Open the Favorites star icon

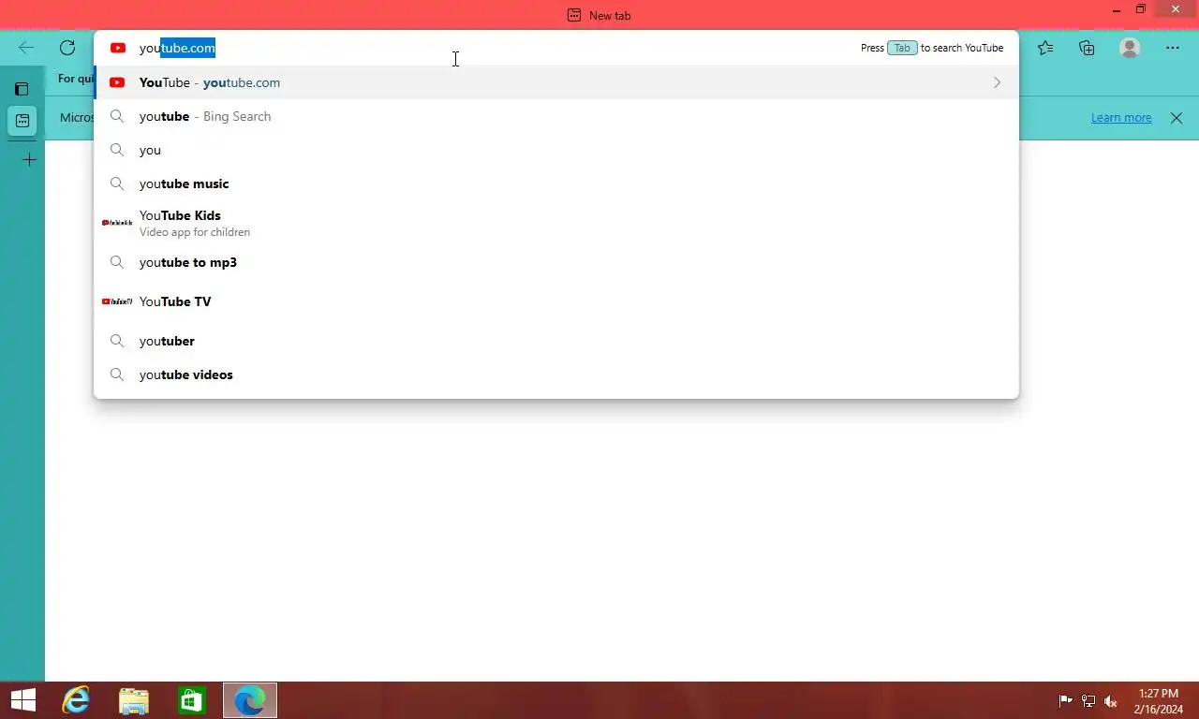[x=1045, y=48]
